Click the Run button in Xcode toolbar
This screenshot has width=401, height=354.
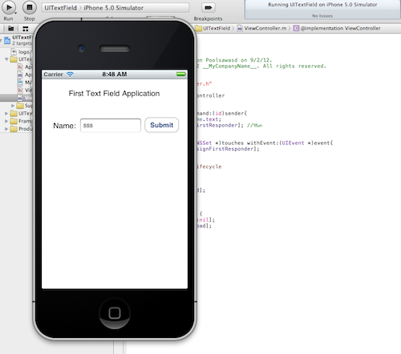click(9, 8)
